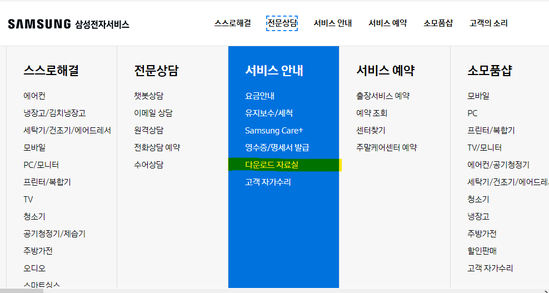Open the highlighted 다운로드 자료실 link

pos(272,165)
